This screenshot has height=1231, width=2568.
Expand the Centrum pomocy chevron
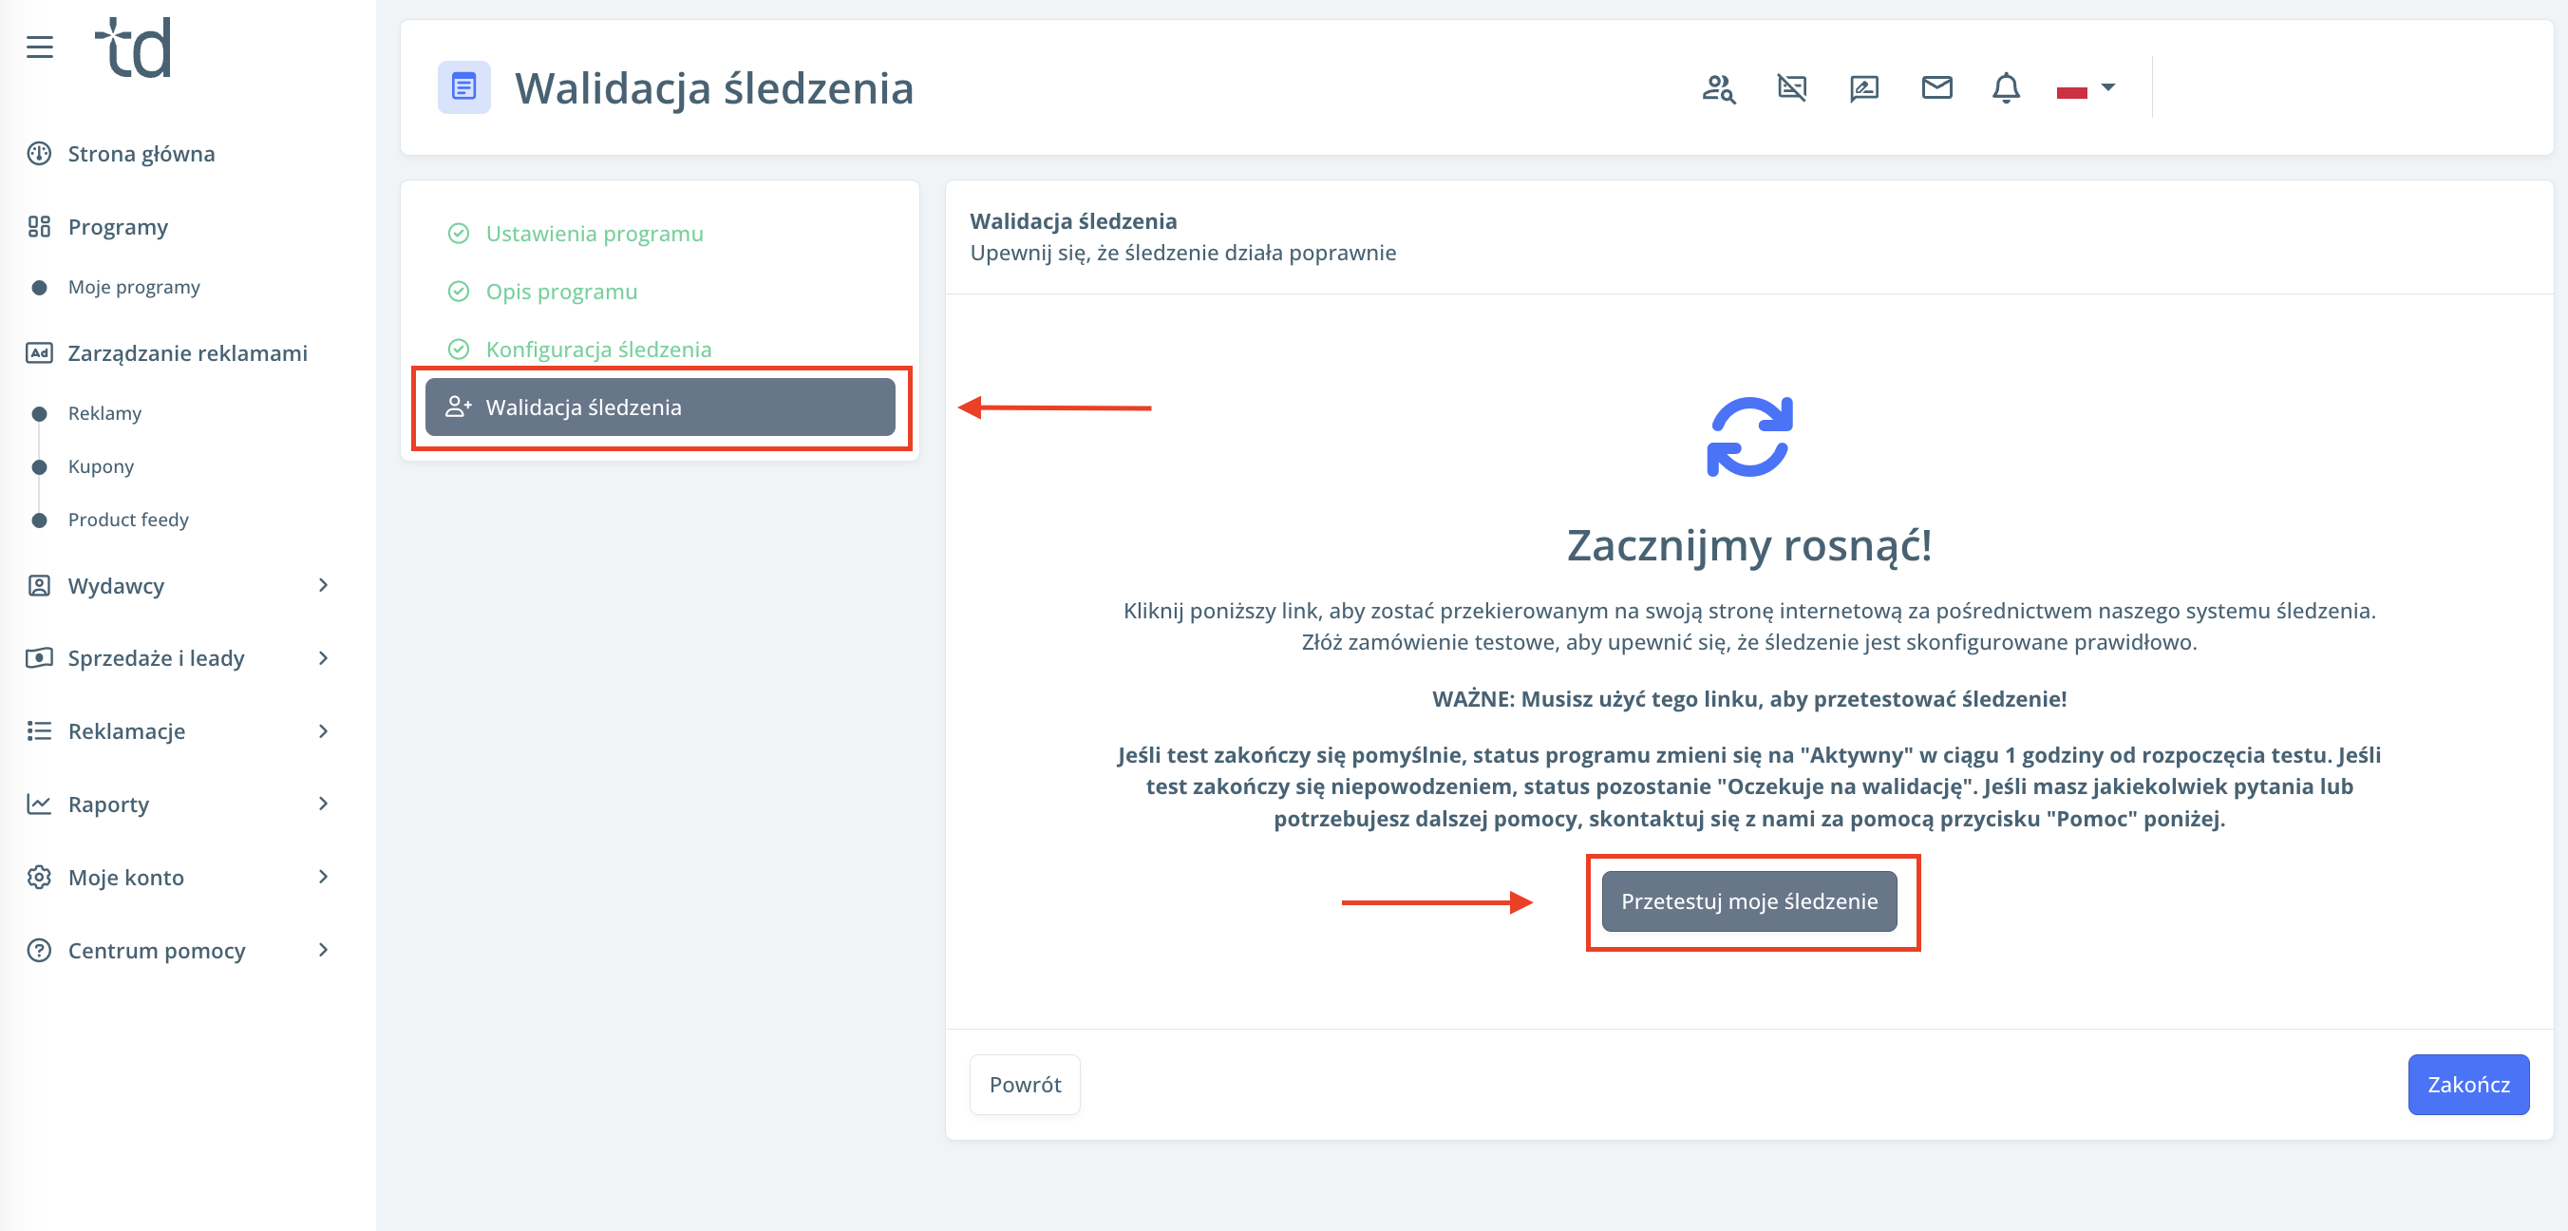323,950
